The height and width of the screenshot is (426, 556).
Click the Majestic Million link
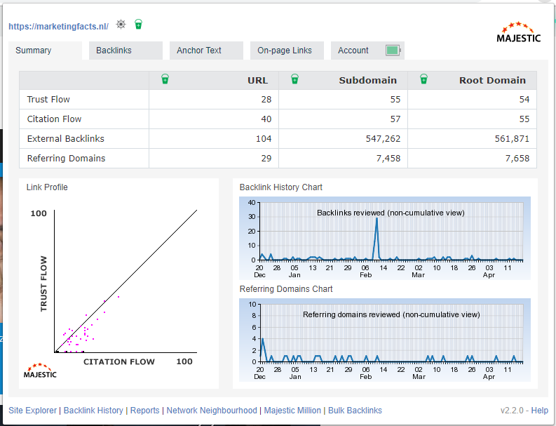[x=292, y=411]
